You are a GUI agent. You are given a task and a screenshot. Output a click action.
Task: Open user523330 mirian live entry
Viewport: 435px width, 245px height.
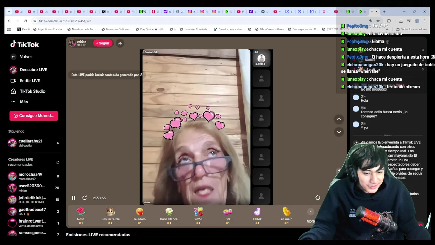[x=33, y=188]
